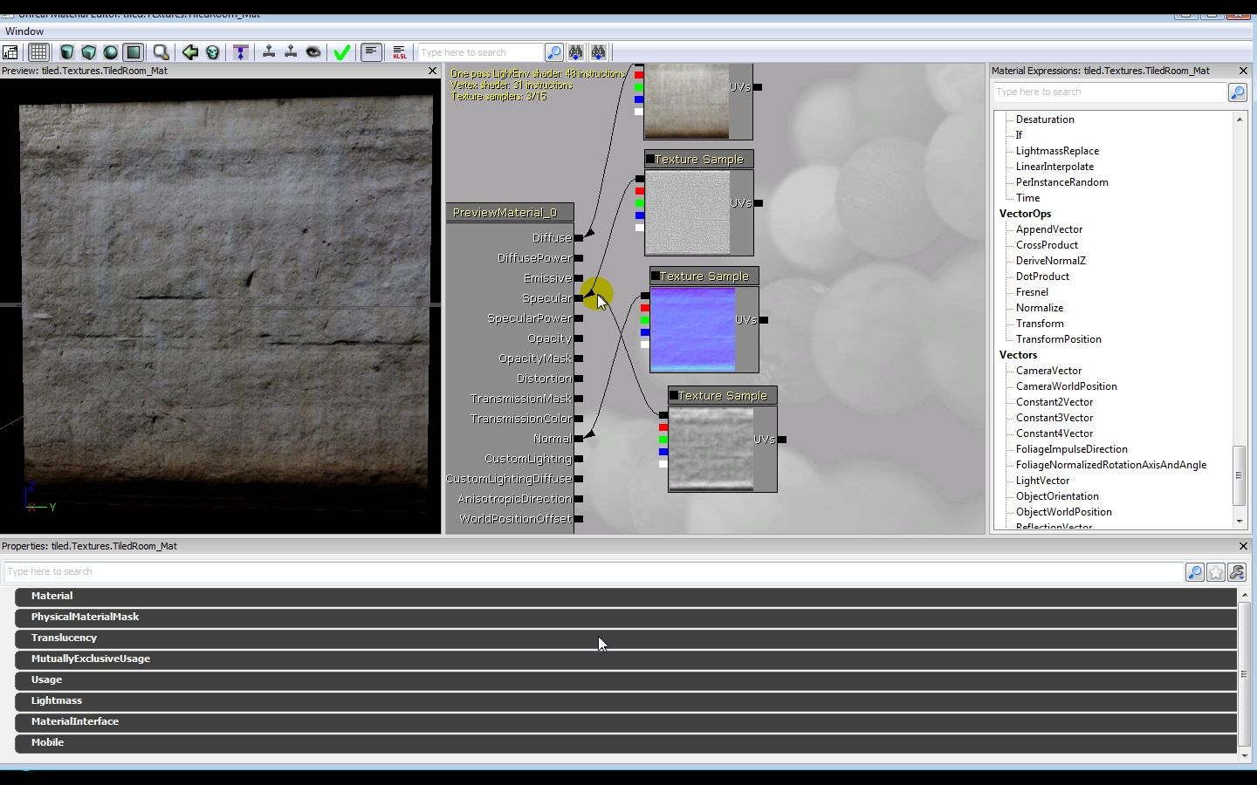Image resolution: width=1257 pixels, height=785 pixels.
Task: Expand the PhysicalMaterialMask category
Action: (x=626, y=618)
